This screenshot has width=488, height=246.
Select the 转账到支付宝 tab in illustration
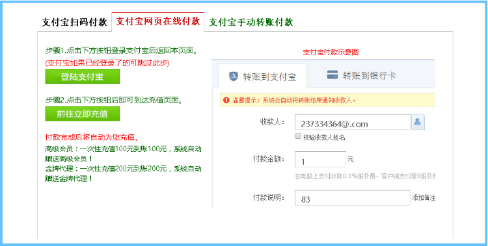(x=263, y=77)
